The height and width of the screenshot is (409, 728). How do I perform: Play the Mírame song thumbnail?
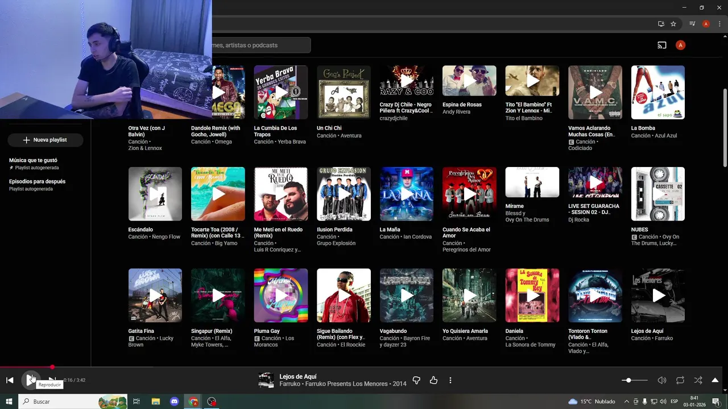point(532,182)
